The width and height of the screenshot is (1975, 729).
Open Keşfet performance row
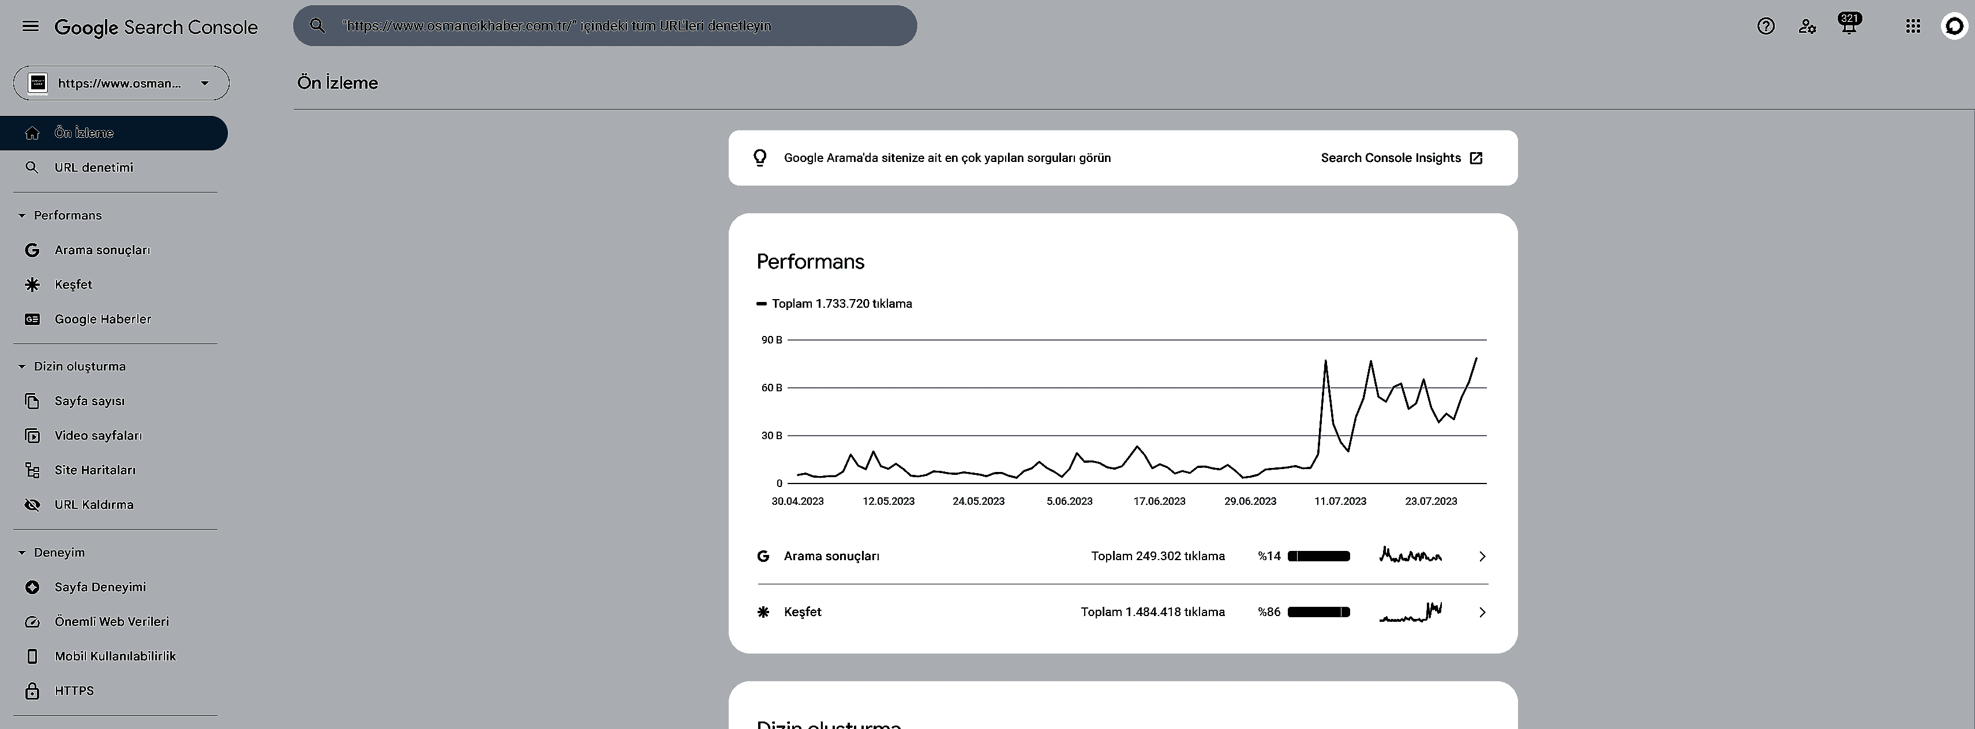(1122, 613)
